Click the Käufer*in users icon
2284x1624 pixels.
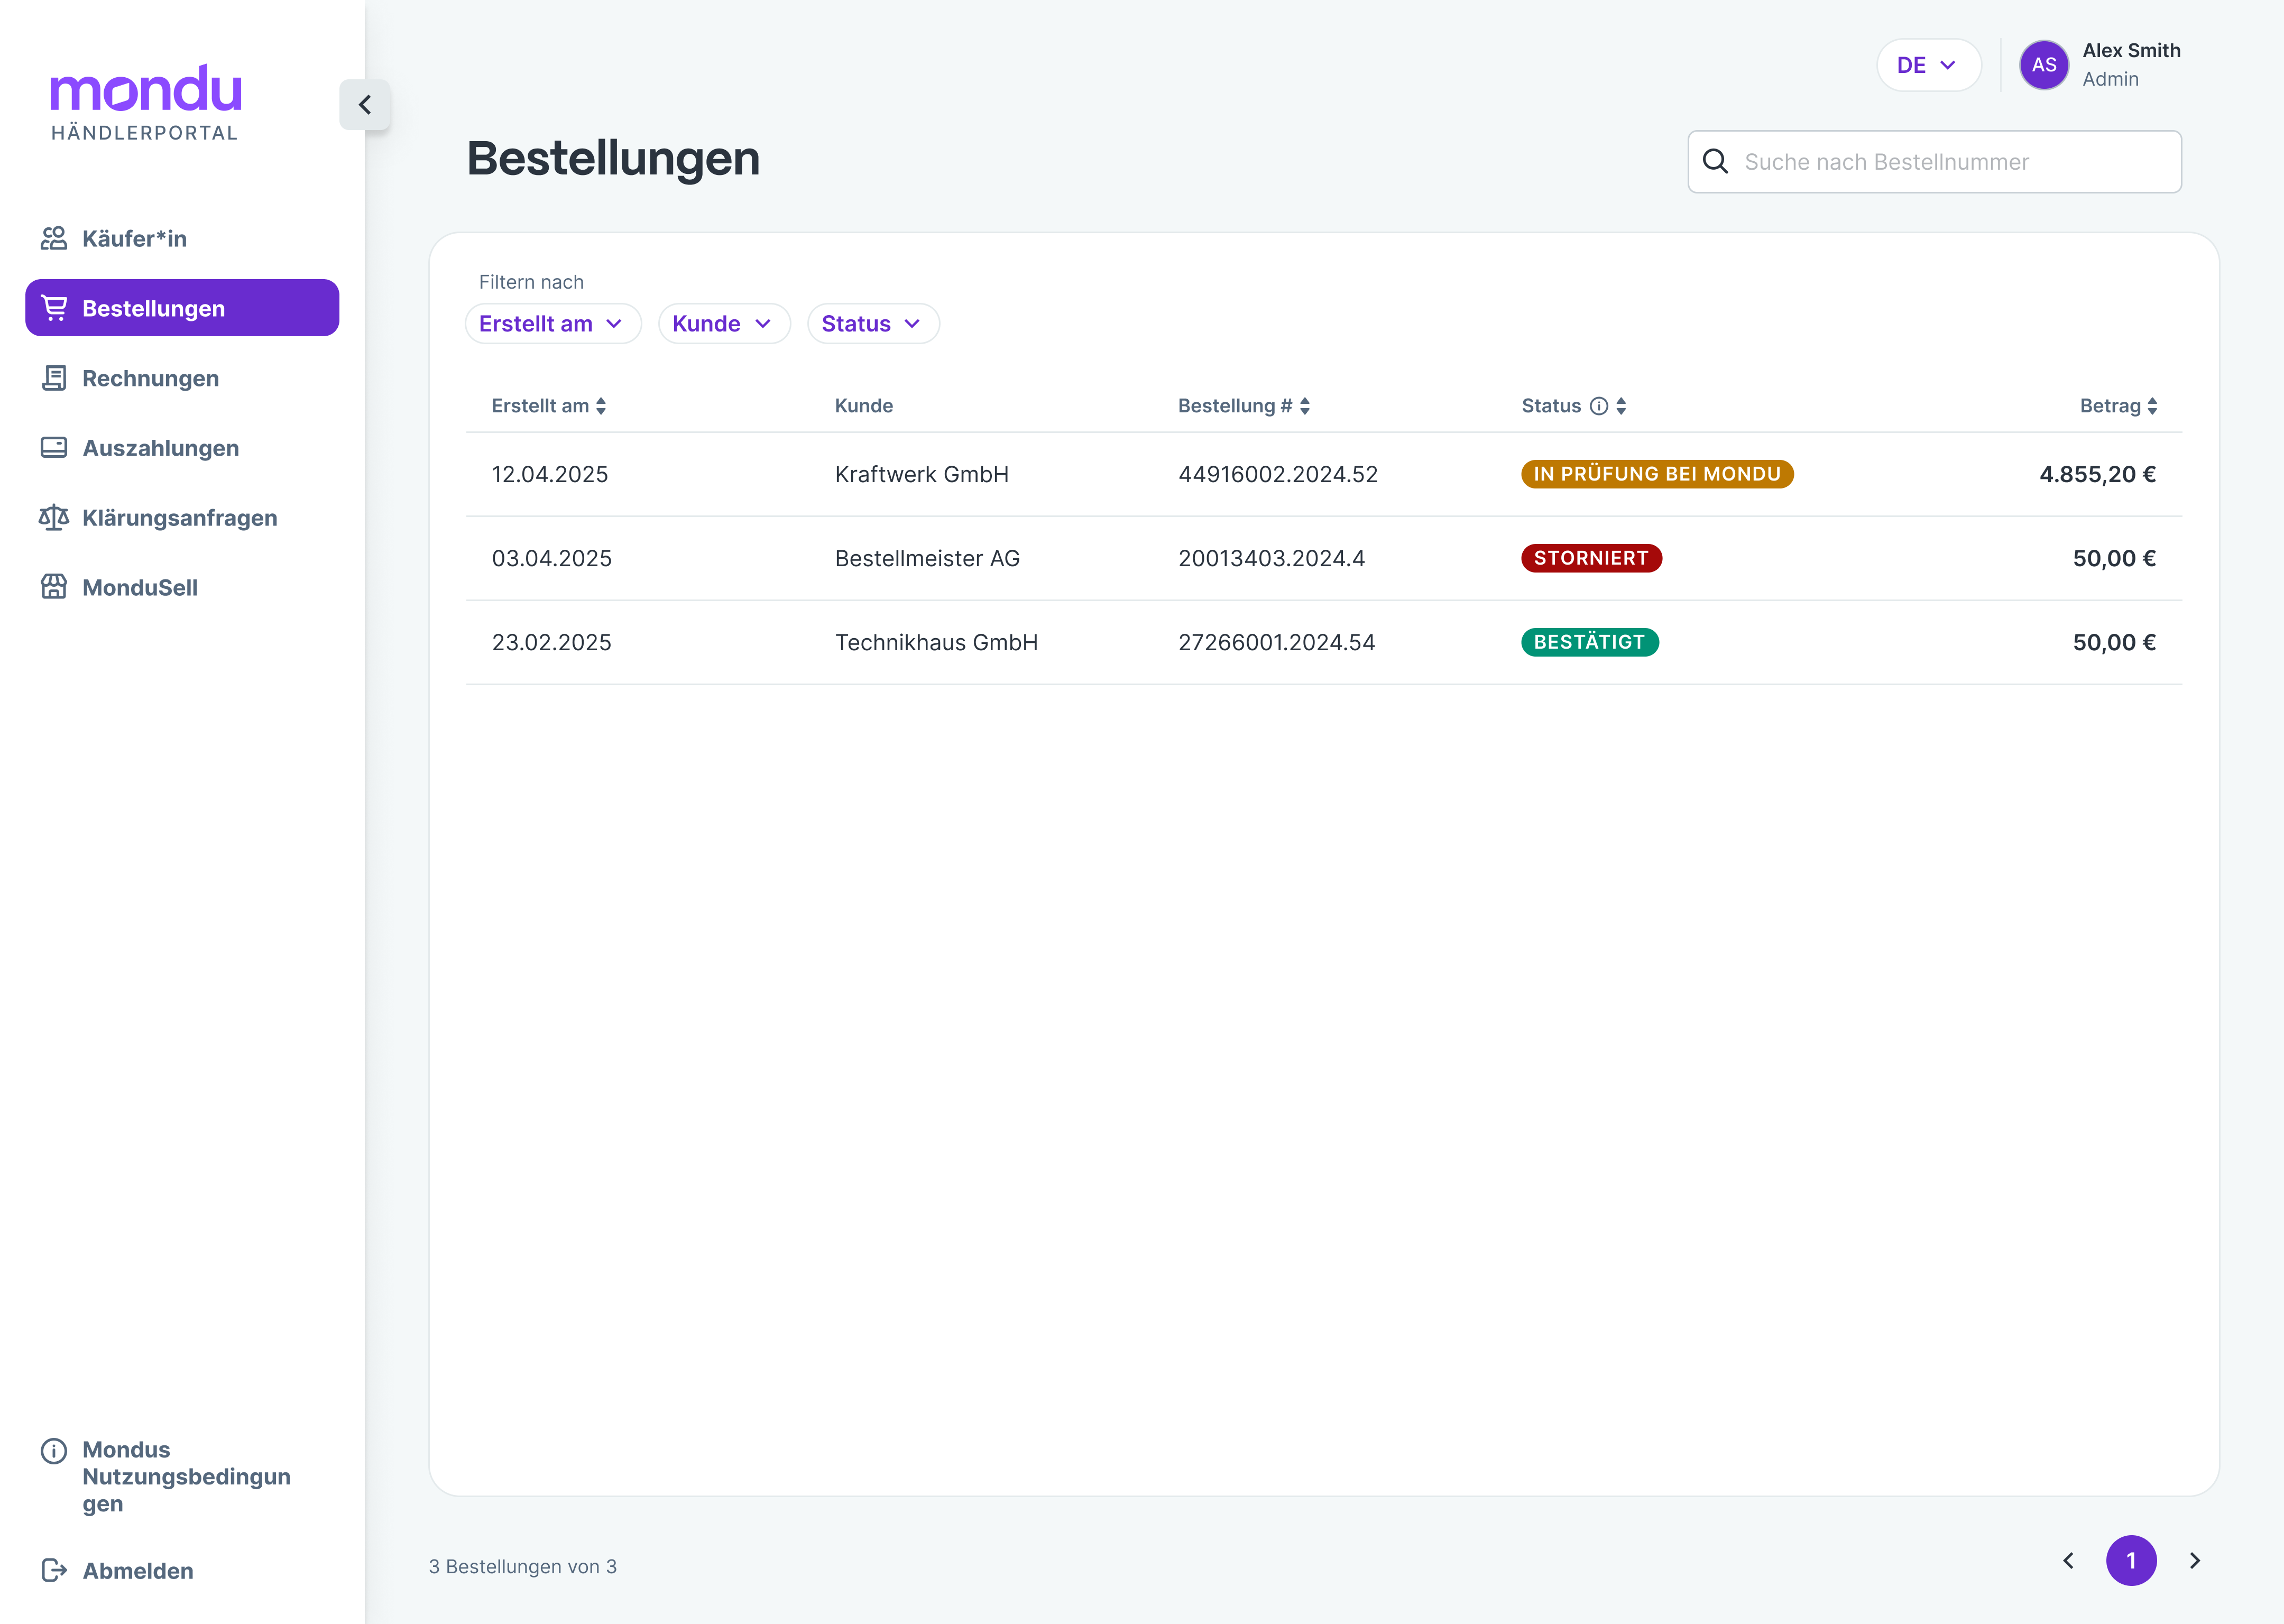click(x=54, y=238)
